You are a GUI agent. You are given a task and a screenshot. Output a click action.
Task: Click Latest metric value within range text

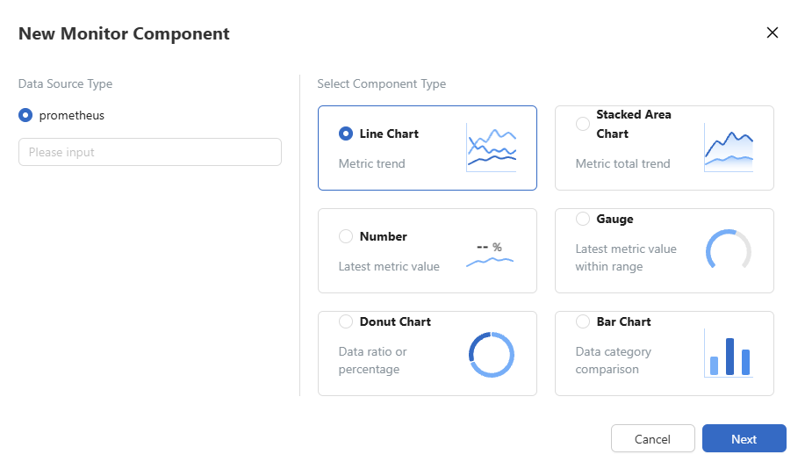(x=626, y=257)
